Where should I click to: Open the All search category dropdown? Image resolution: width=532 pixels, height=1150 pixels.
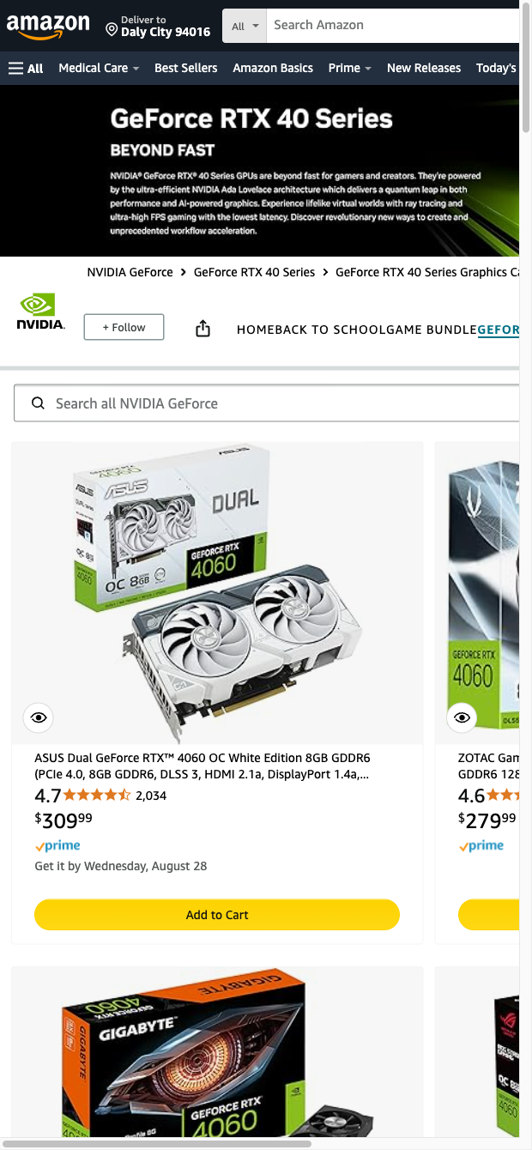point(245,26)
